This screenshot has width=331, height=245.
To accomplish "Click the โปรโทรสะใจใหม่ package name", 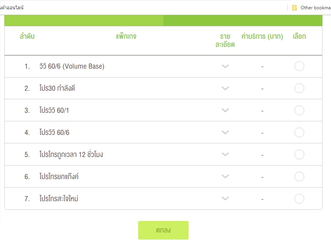I will (x=59, y=199).
